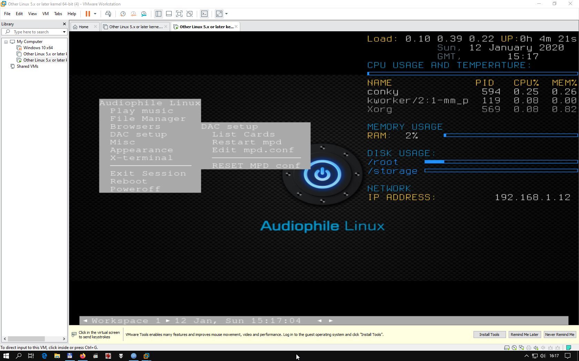Image resolution: width=579 pixels, height=361 pixels.
Task: Take a snapshot of this virtual machine
Action: pos(123,14)
